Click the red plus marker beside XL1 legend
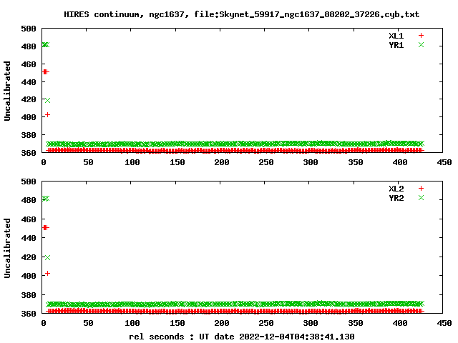 [x=421, y=36]
